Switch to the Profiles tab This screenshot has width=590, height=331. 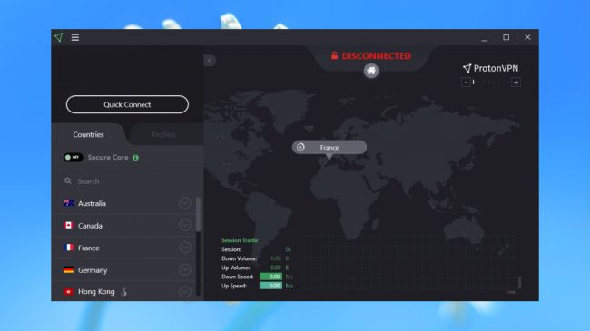[x=164, y=134]
